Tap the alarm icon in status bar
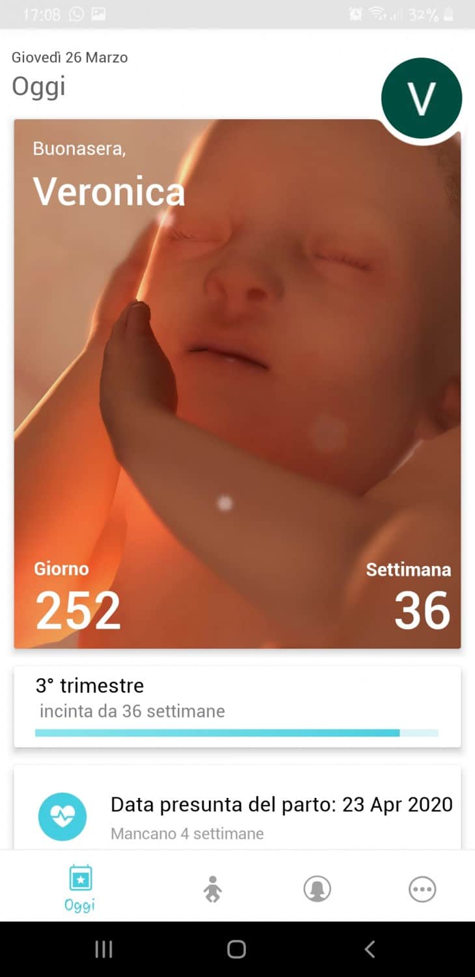The image size is (475, 977). [356, 14]
